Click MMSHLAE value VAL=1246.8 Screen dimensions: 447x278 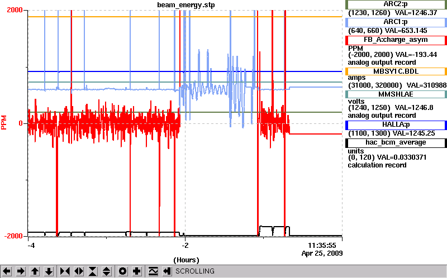tap(414, 108)
